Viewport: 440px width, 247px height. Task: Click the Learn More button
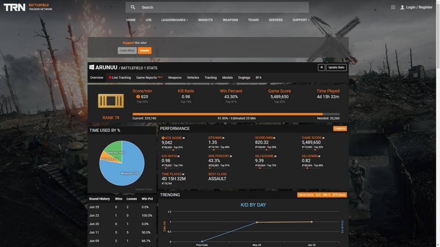(x=127, y=50)
